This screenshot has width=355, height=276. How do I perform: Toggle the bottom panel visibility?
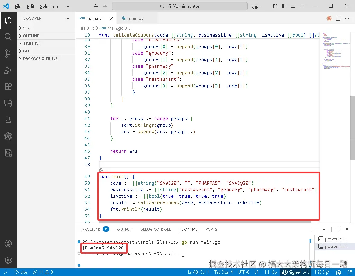[293, 6]
